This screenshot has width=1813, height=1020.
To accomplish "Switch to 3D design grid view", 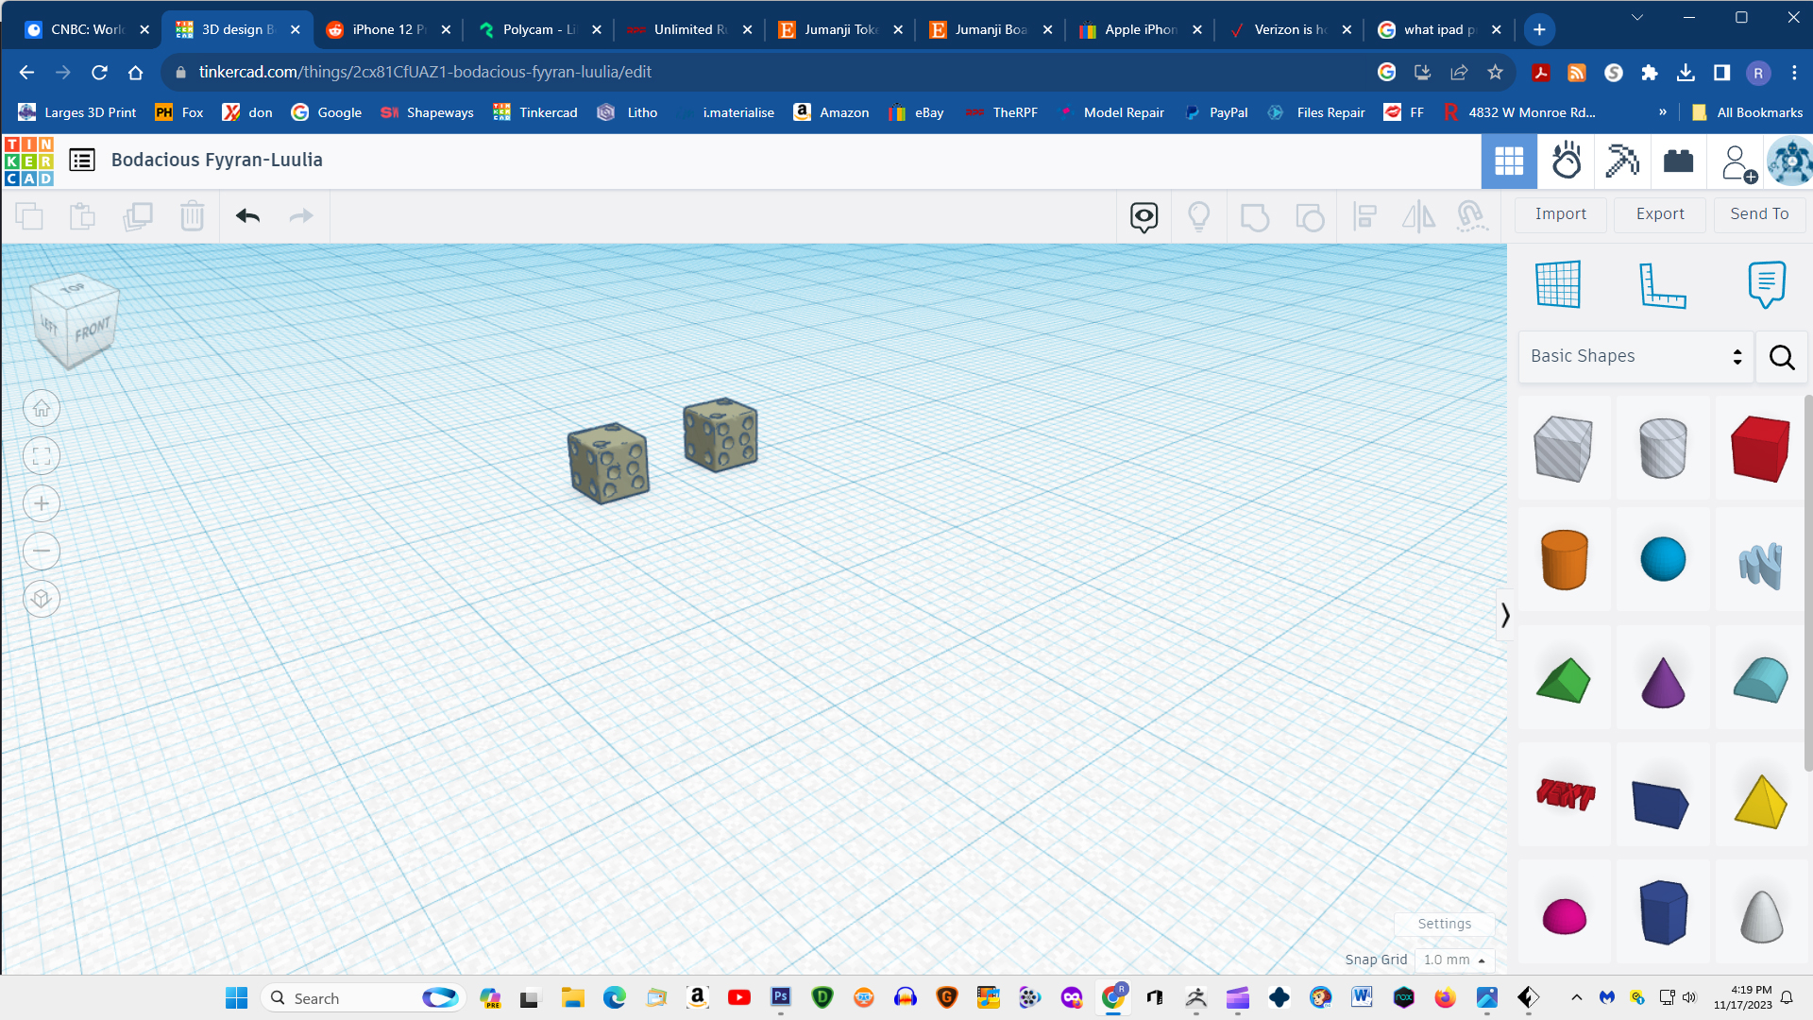I will 1509,161.
